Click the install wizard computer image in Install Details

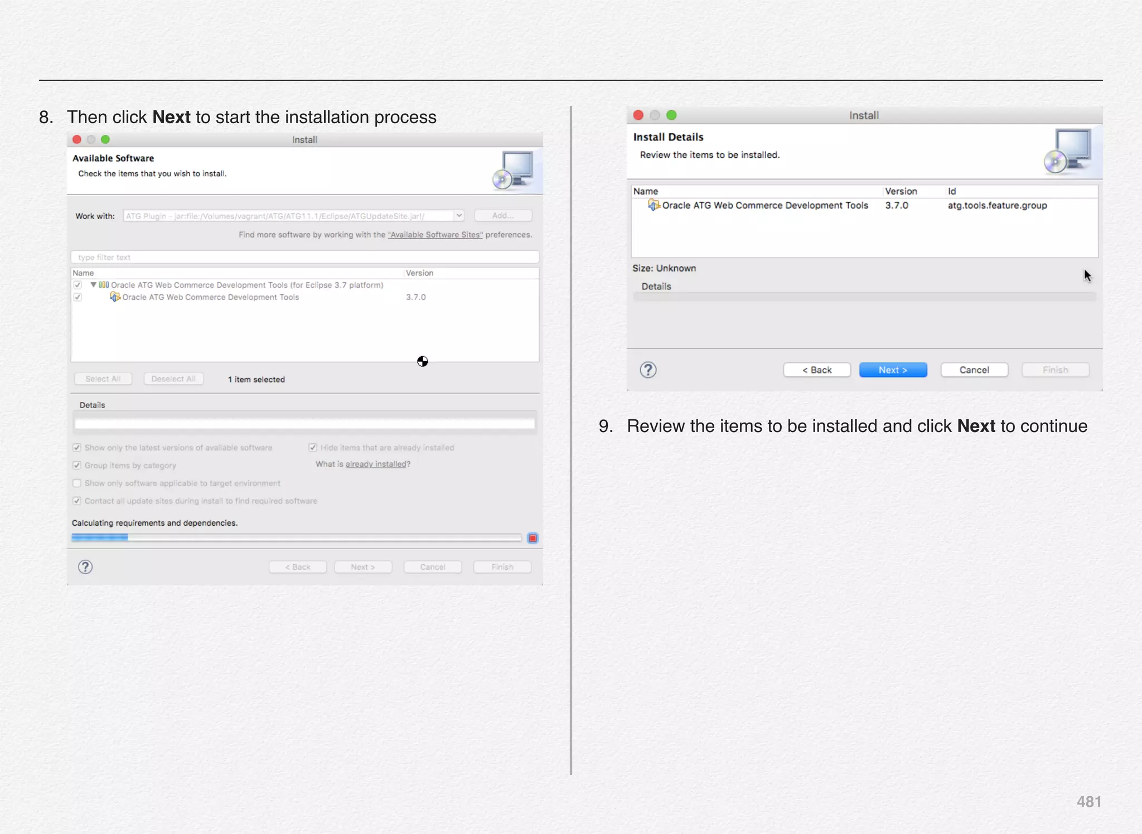pos(1068,152)
